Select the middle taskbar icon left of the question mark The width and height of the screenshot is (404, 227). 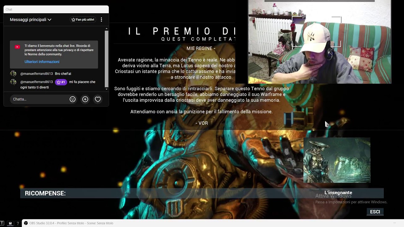tap(10, 223)
